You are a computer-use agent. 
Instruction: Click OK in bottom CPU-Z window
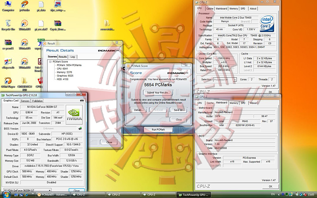pos(271,186)
